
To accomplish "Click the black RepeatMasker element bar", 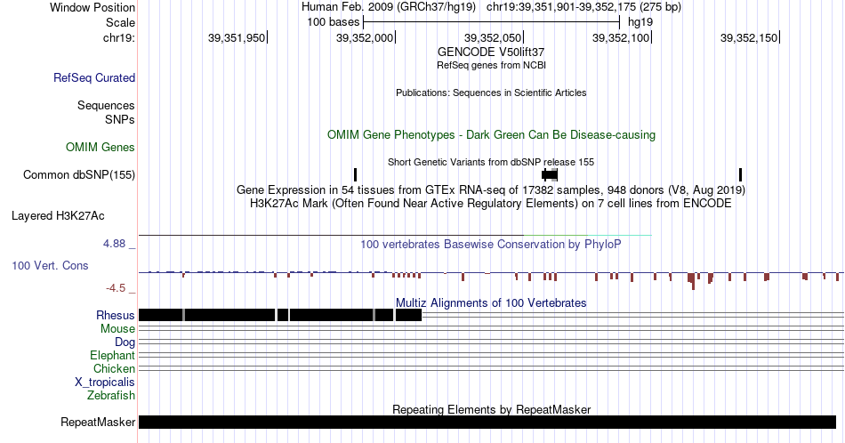I will [x=487, y=422].
